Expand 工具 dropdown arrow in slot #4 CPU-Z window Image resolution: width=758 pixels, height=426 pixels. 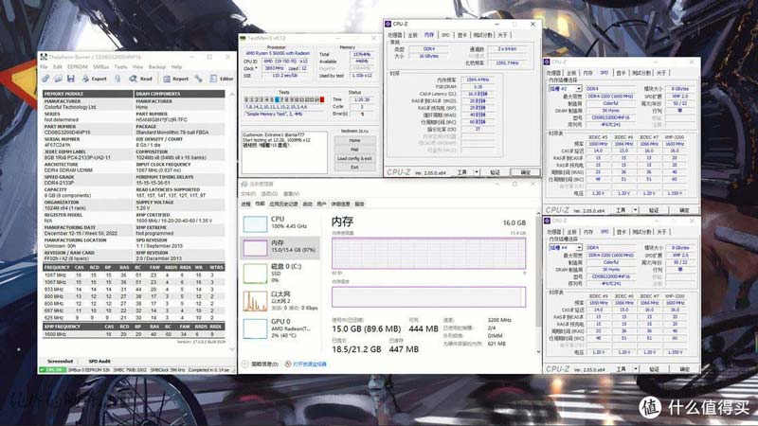click(635, 369)
